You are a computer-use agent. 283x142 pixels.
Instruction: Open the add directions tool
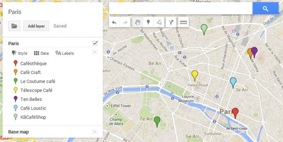click(171, 22)
